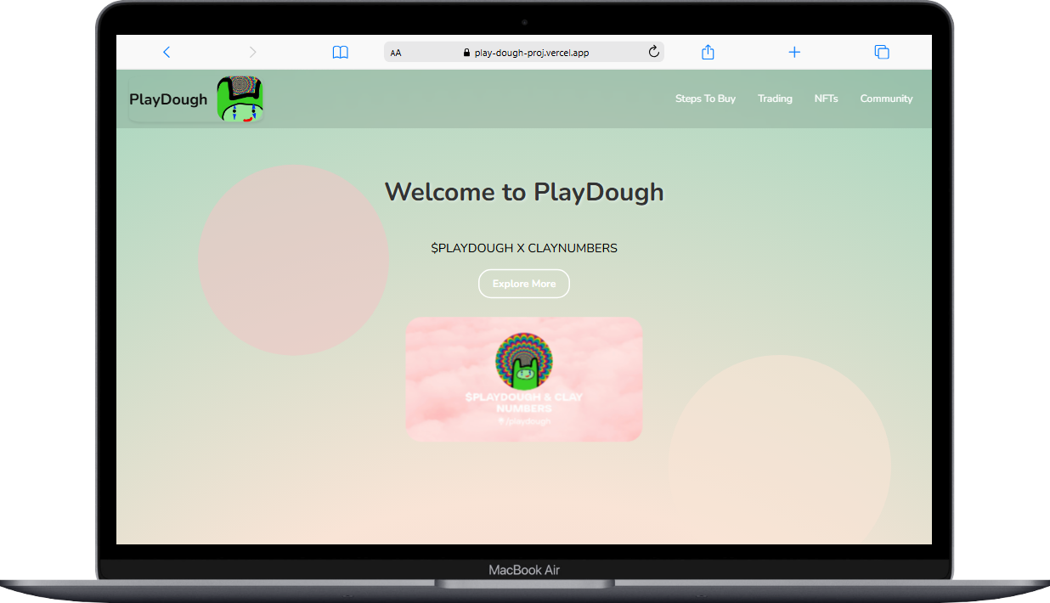1050x603 pixels.
Task: Open the Steps To Buy menu item
Action: click(x=705, y=99)
